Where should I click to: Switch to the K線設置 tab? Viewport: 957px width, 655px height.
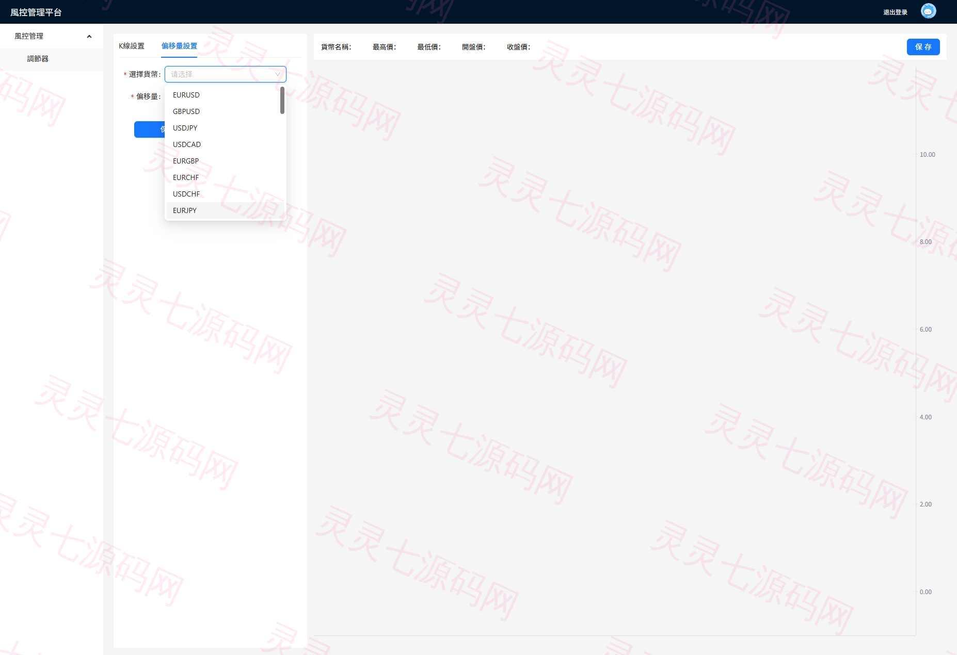click(132, 46)
